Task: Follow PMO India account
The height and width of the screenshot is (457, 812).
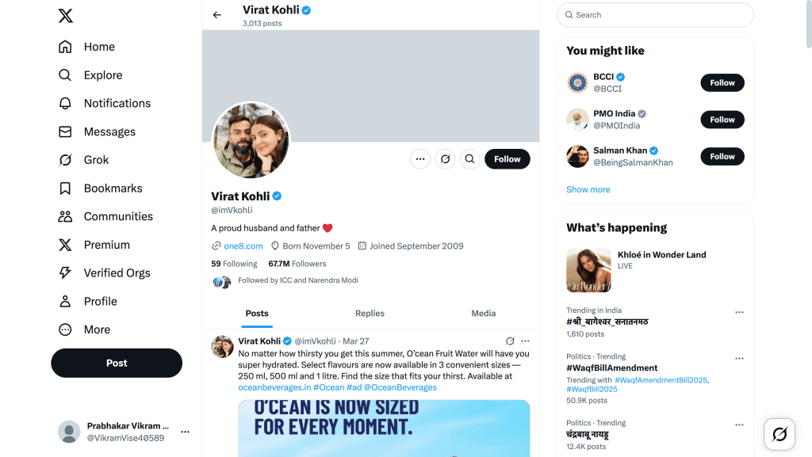Action: click(722, 120)
